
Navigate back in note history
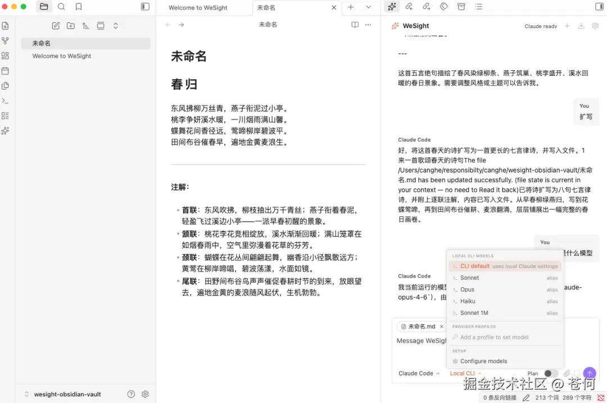[x=168, y=25]
